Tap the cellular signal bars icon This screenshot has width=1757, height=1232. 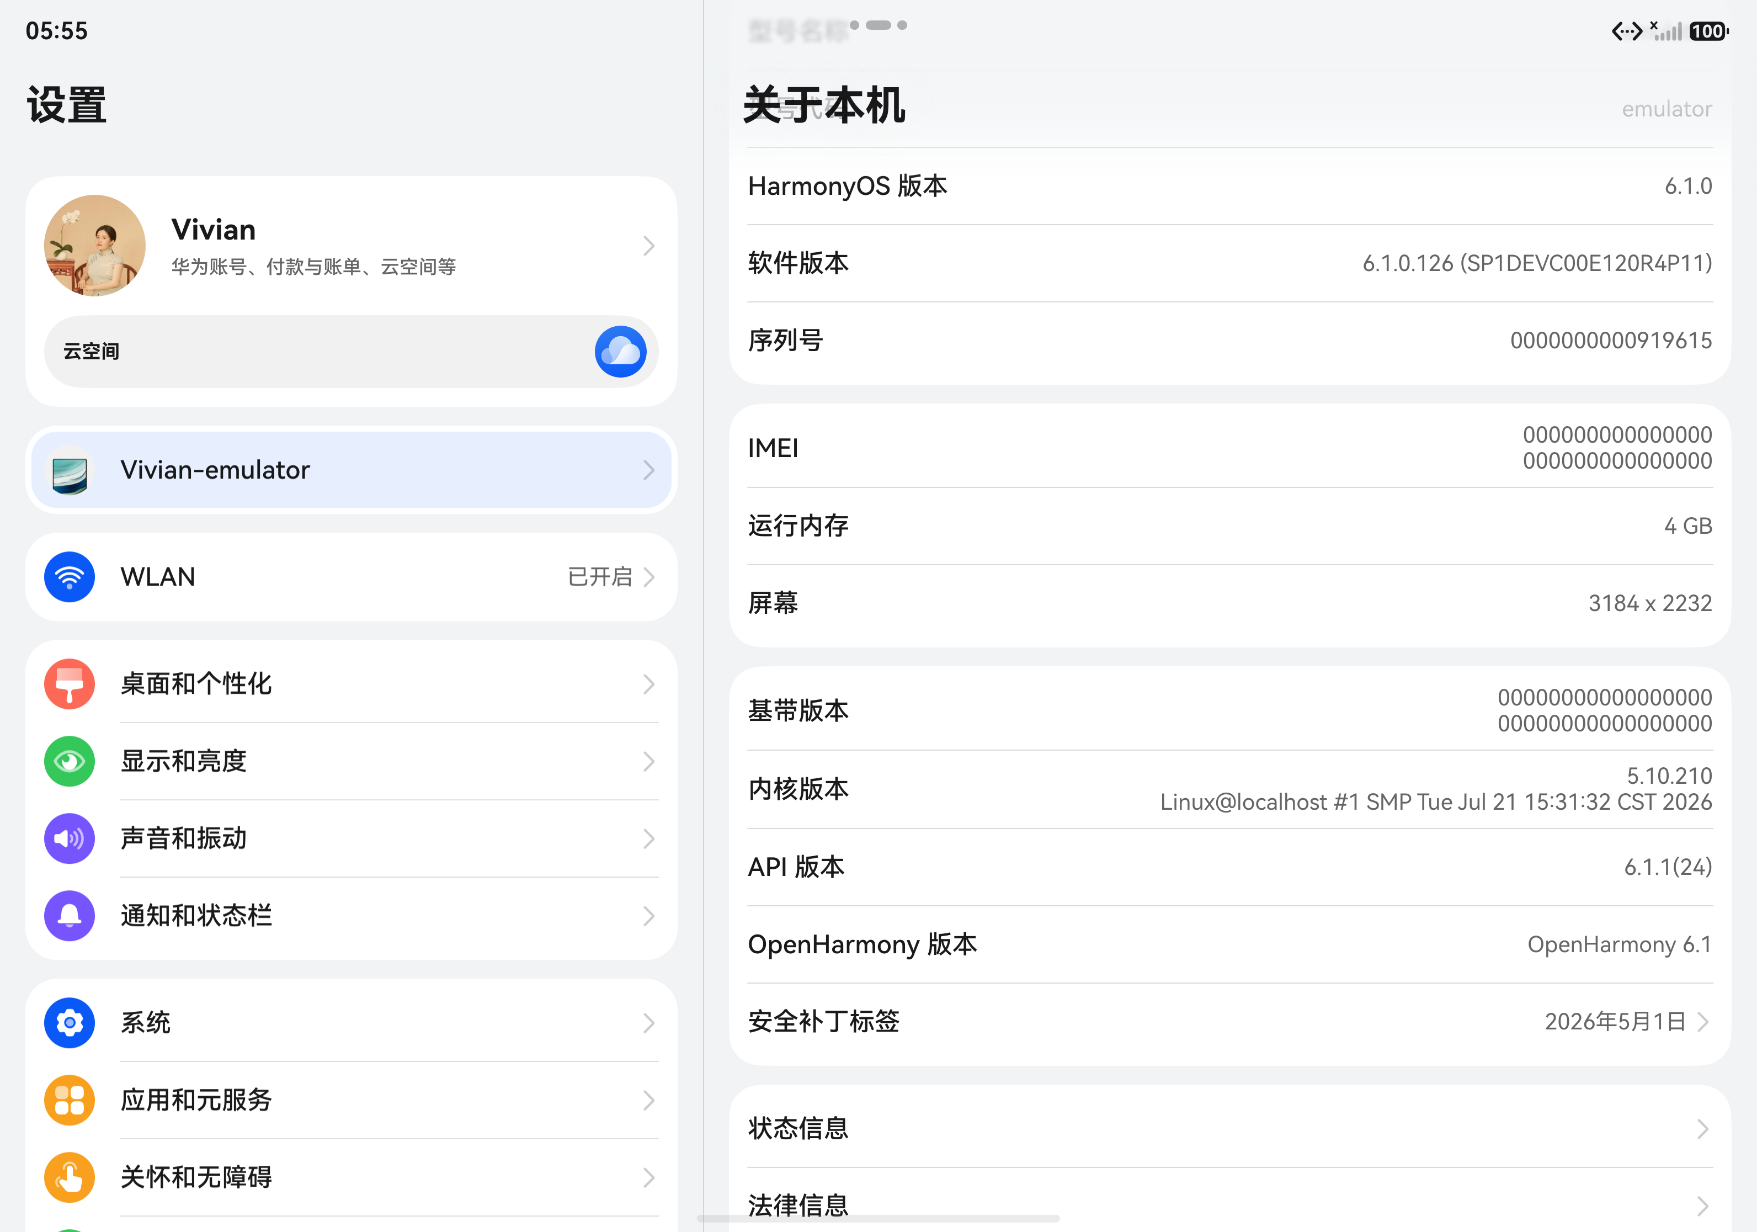(1666, 30)
